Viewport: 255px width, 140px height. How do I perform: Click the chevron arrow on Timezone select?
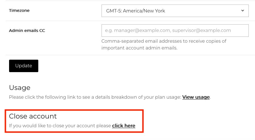(x=243, y=11)
